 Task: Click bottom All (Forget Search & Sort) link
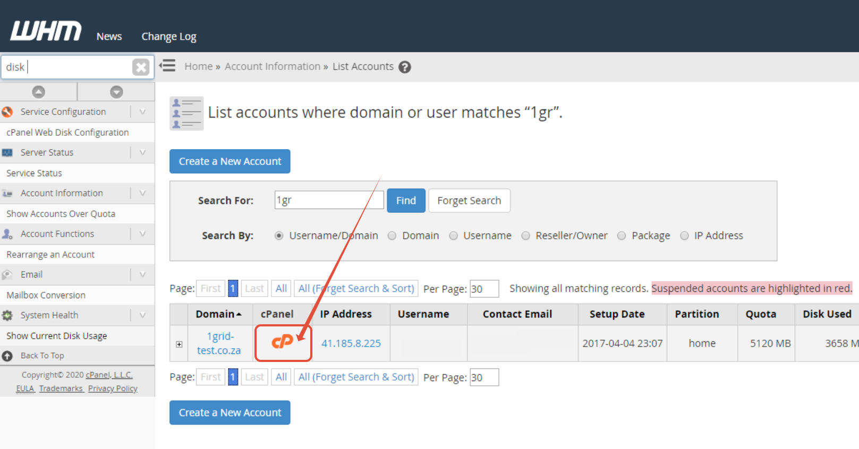[x=356, y=377]
